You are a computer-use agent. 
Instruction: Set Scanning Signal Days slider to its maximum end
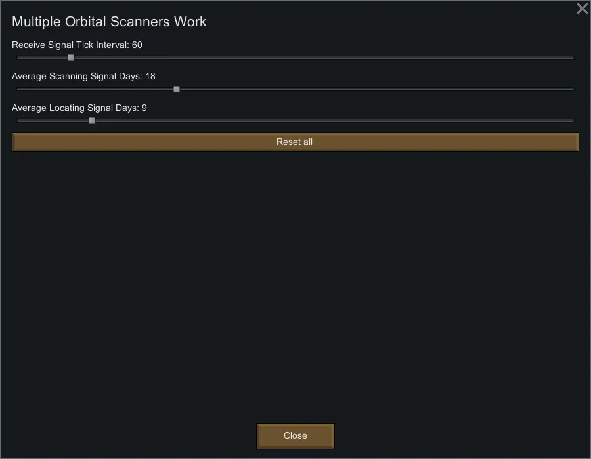(573, 89)
